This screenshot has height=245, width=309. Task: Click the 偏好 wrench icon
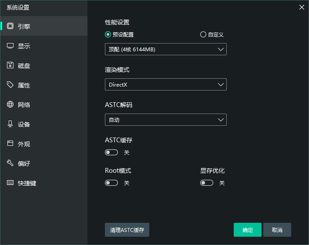10,163
